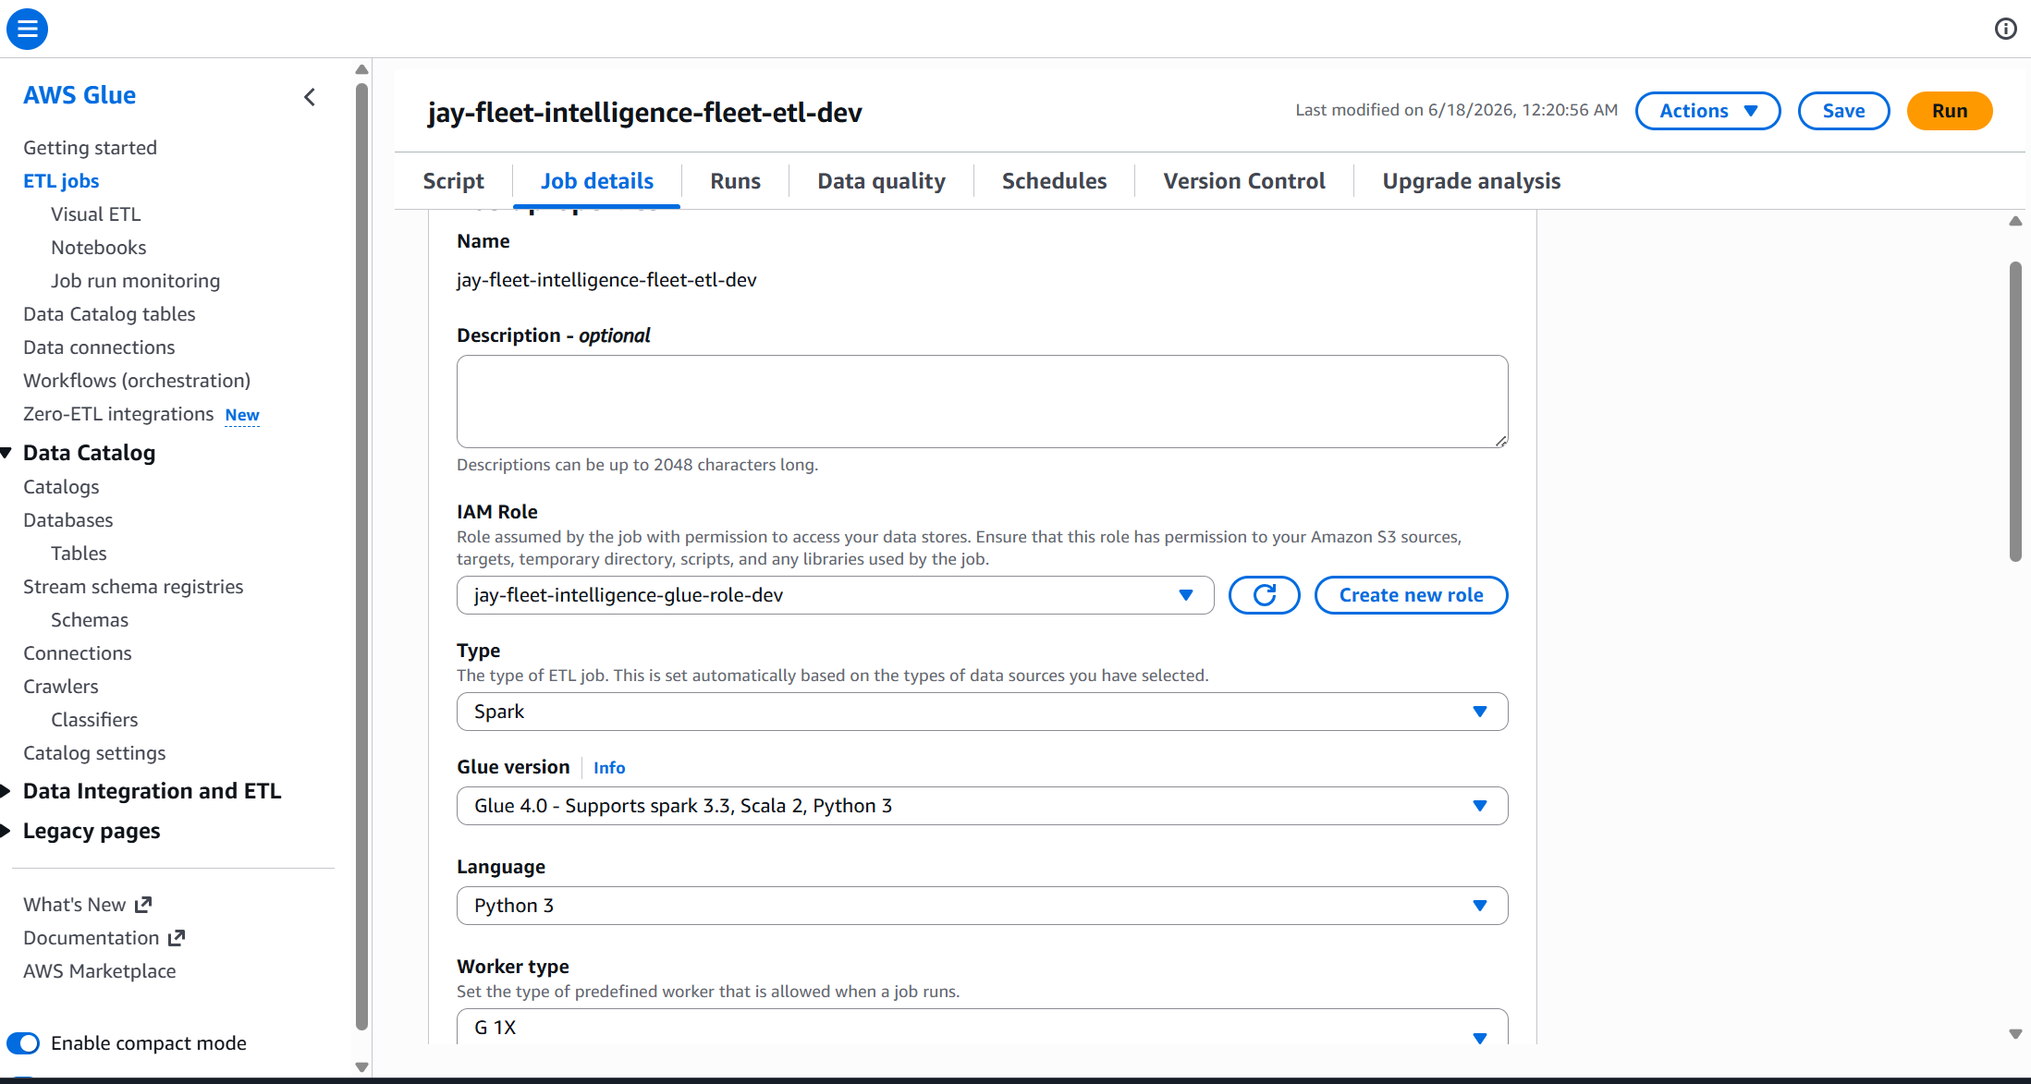
Task: Open the Upgrade analysis tab
Action: 1471,181
